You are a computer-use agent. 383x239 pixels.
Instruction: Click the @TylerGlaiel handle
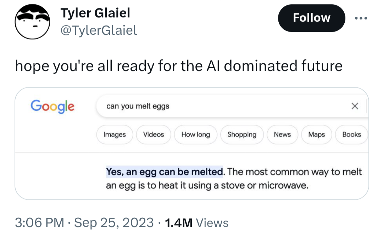pos(99,30)
